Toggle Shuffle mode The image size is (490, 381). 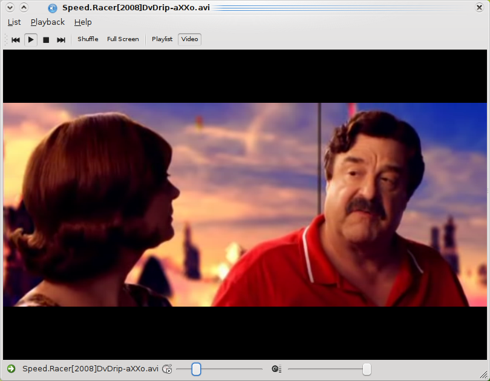coord(88,39)
